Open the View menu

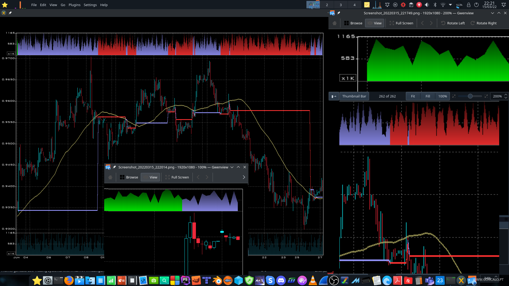(53, 5)
